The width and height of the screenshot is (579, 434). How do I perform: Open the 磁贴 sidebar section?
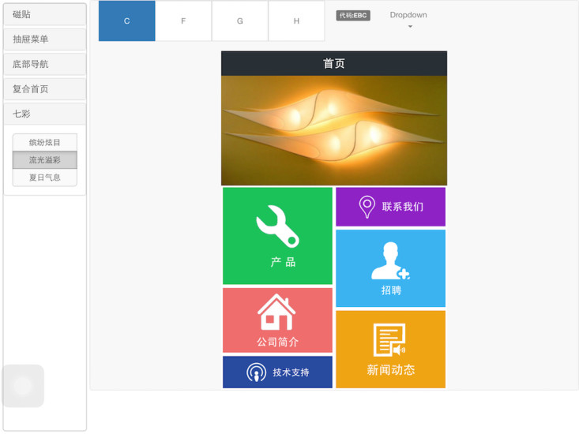point(45,14)
